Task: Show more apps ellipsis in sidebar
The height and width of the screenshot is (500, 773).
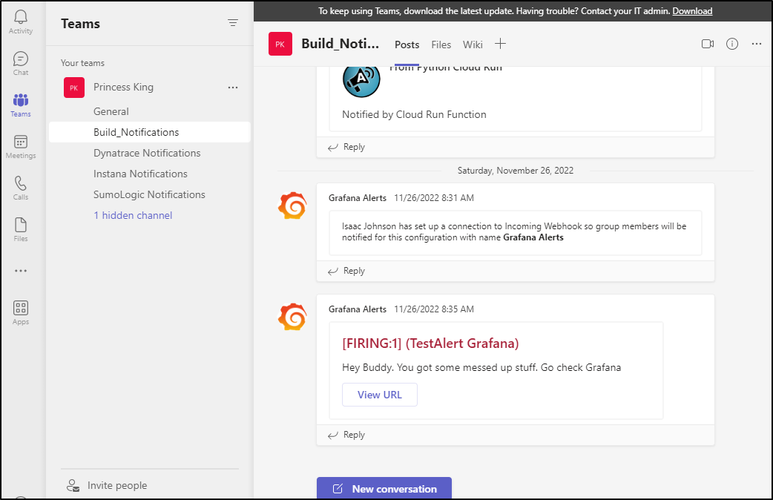Action: click(x=20, y=271)
